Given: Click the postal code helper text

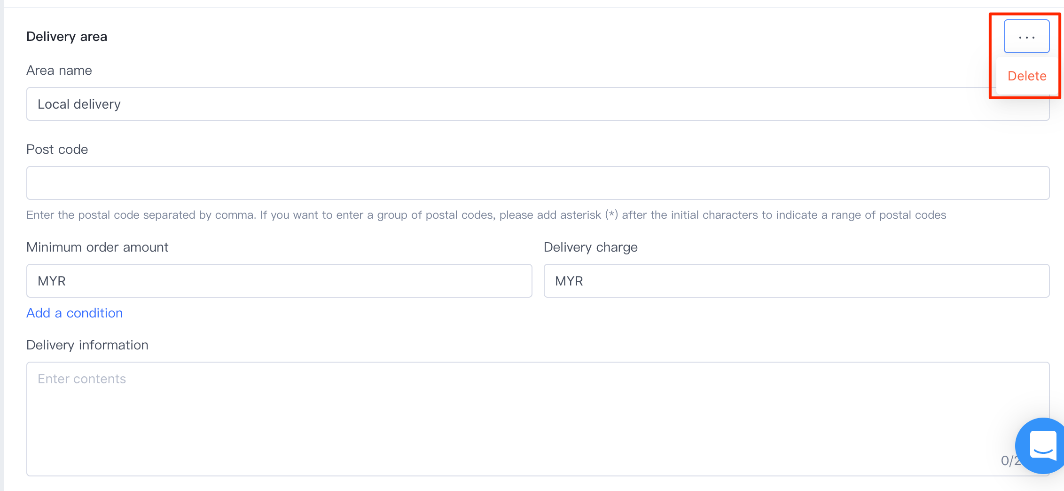Looking at the screenshot, I should [486, 215].
